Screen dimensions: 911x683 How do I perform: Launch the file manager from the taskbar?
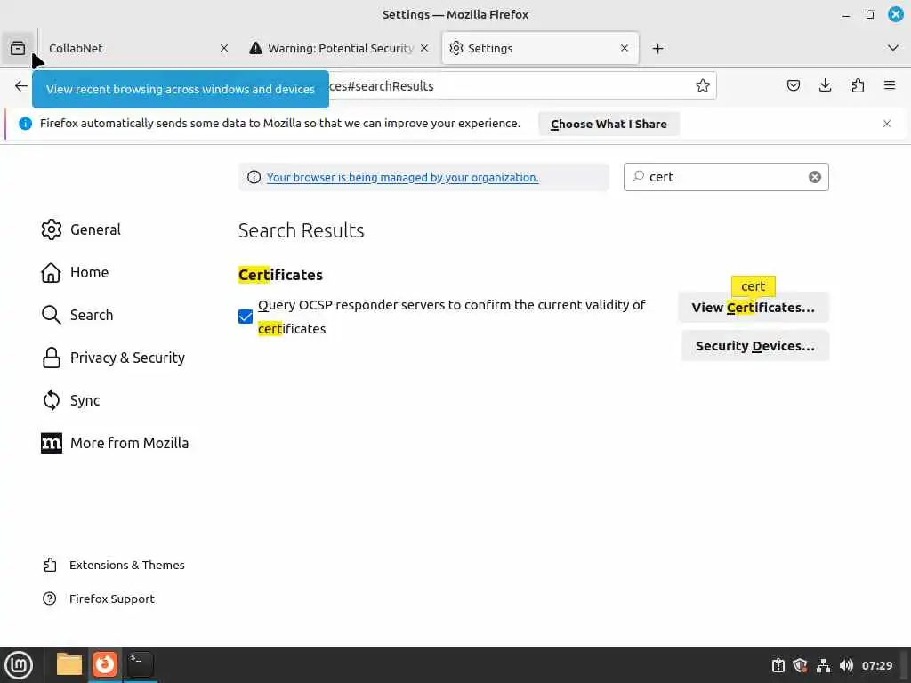(69, 664)
